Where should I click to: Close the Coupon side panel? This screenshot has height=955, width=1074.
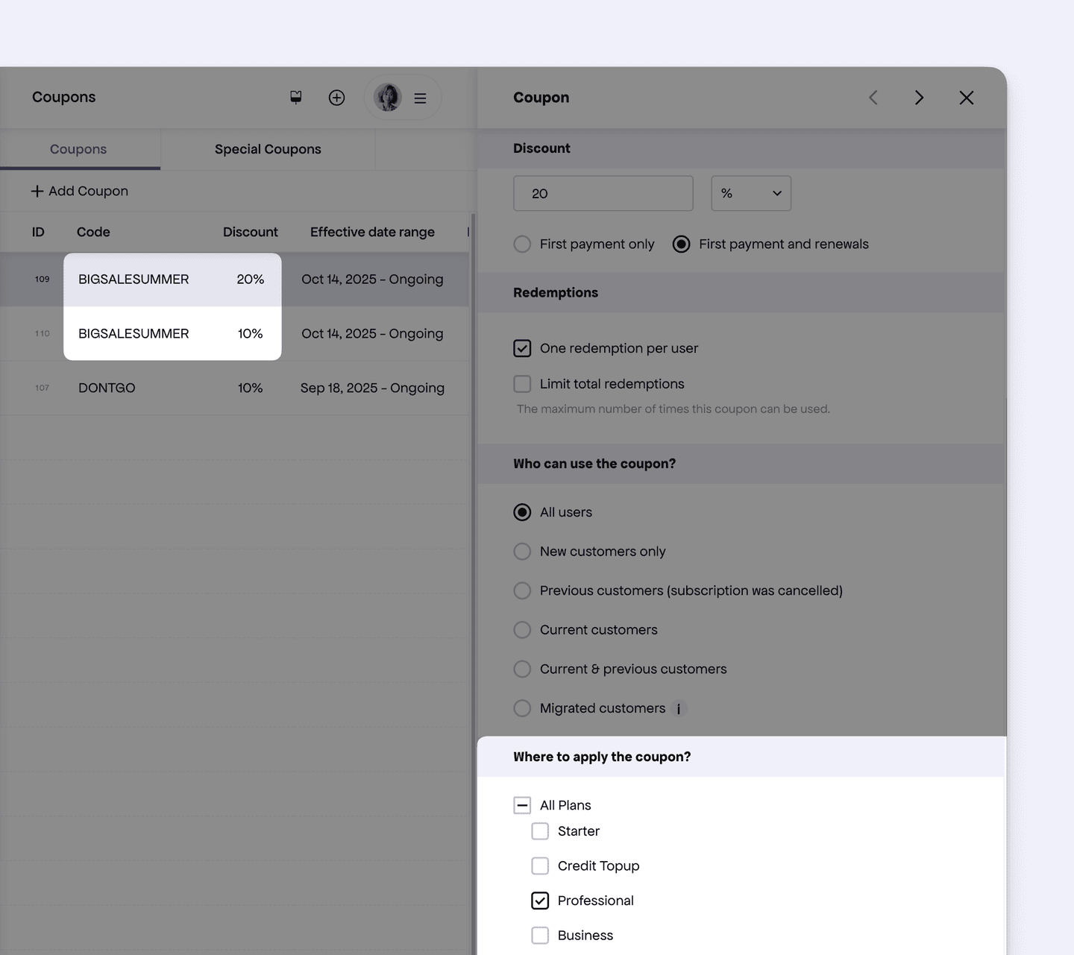click(966, 97)
